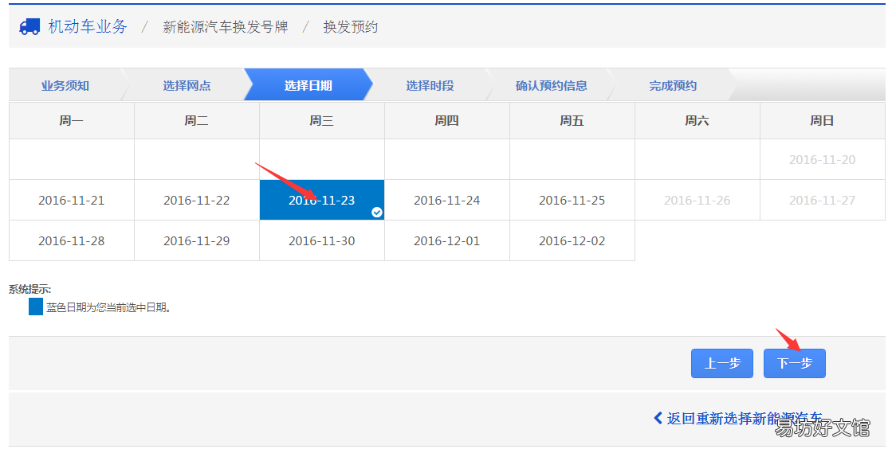Go to 新能源汽车换发号牌 breadcrumb
892x453 pixels.
coord(226,27)
